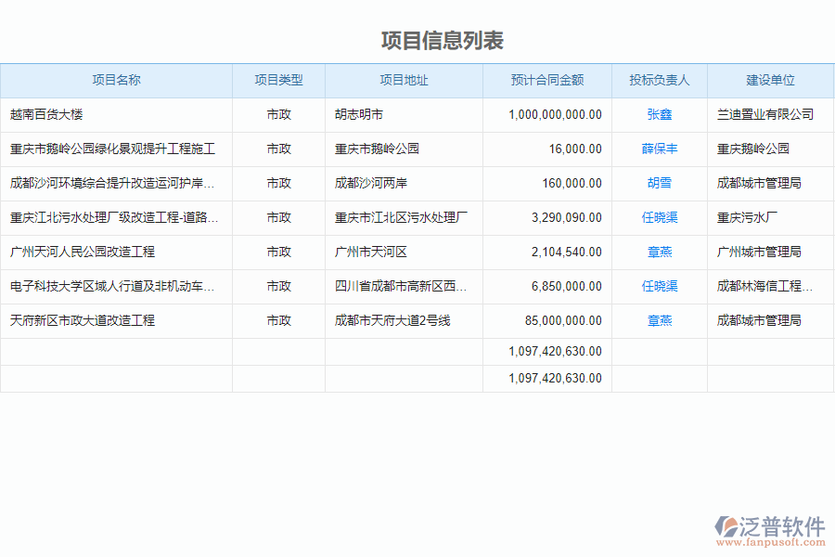Click 薛保丰 in the 投标负责人 column
This screenshot has height=557, width=835.
660,149
